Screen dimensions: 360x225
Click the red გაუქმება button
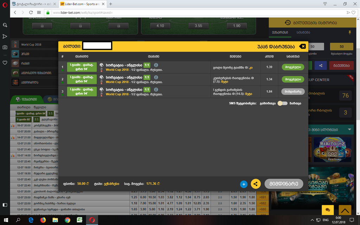pyautogui.click(x=341, y=65)
